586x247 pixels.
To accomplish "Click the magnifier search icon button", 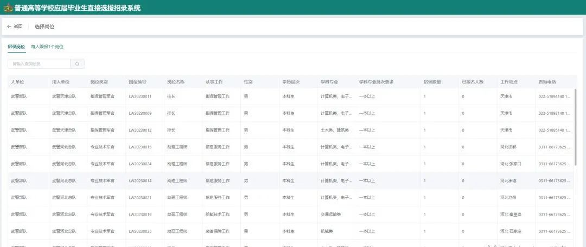I will tap(78, 64).
